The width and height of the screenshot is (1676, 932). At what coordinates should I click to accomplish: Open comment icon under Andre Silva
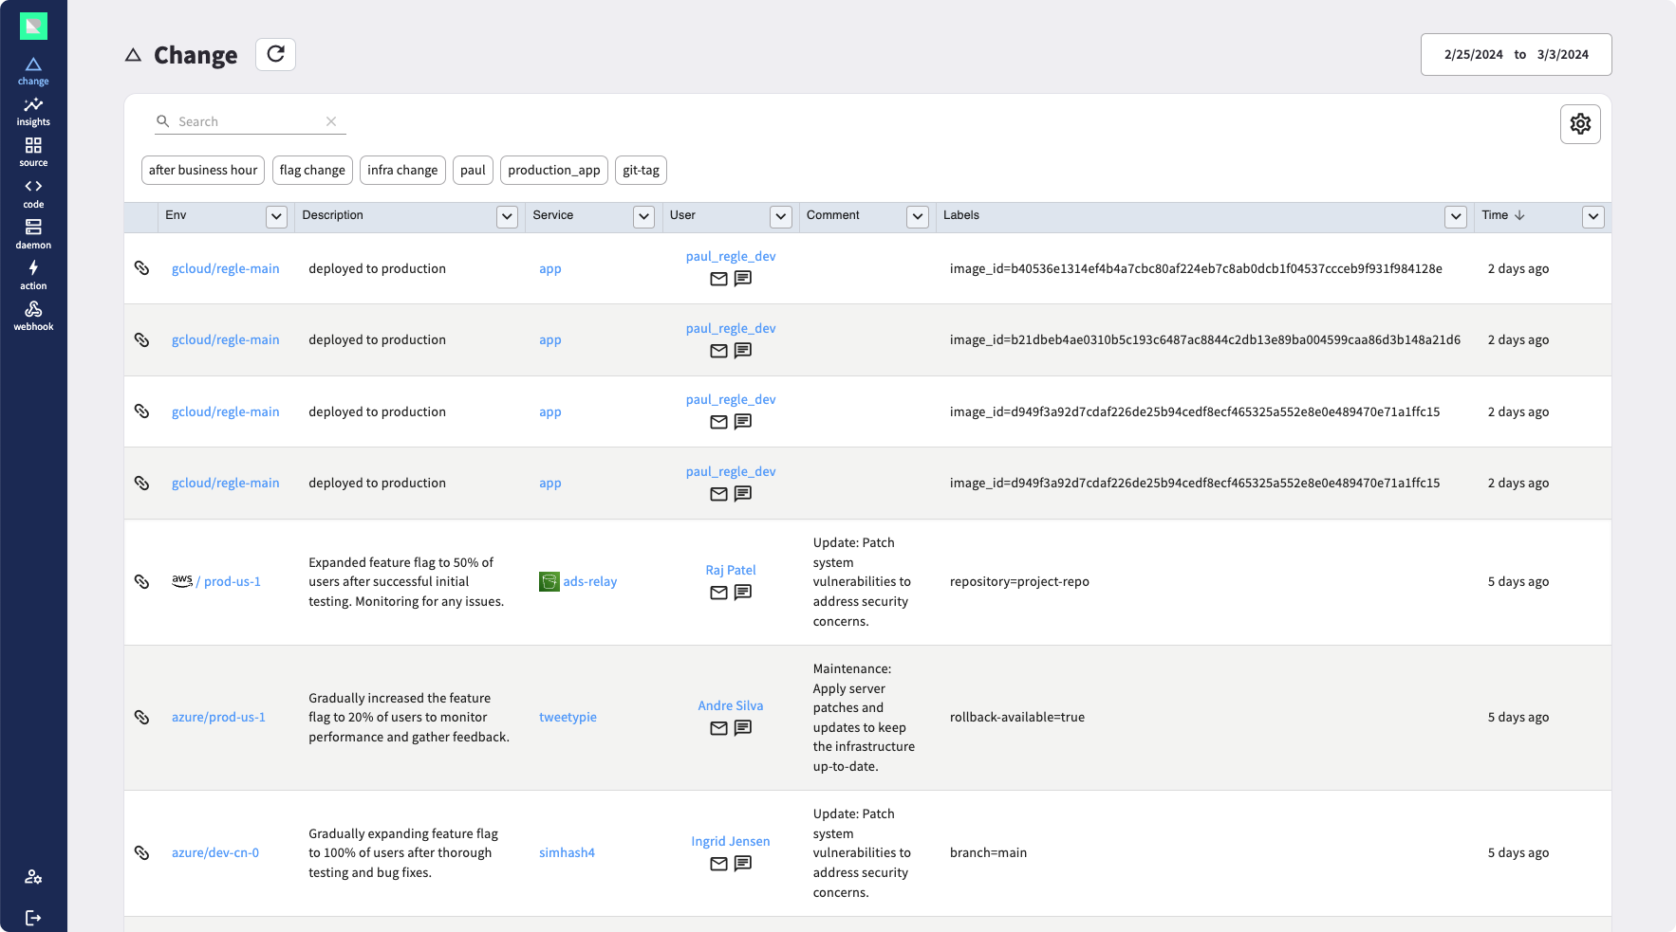743,728
